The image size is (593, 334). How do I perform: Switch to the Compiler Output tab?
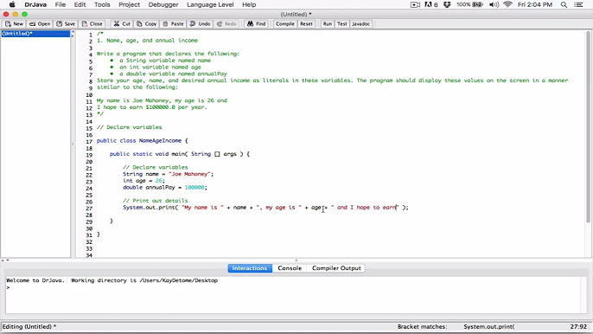[x=336, y=268]
